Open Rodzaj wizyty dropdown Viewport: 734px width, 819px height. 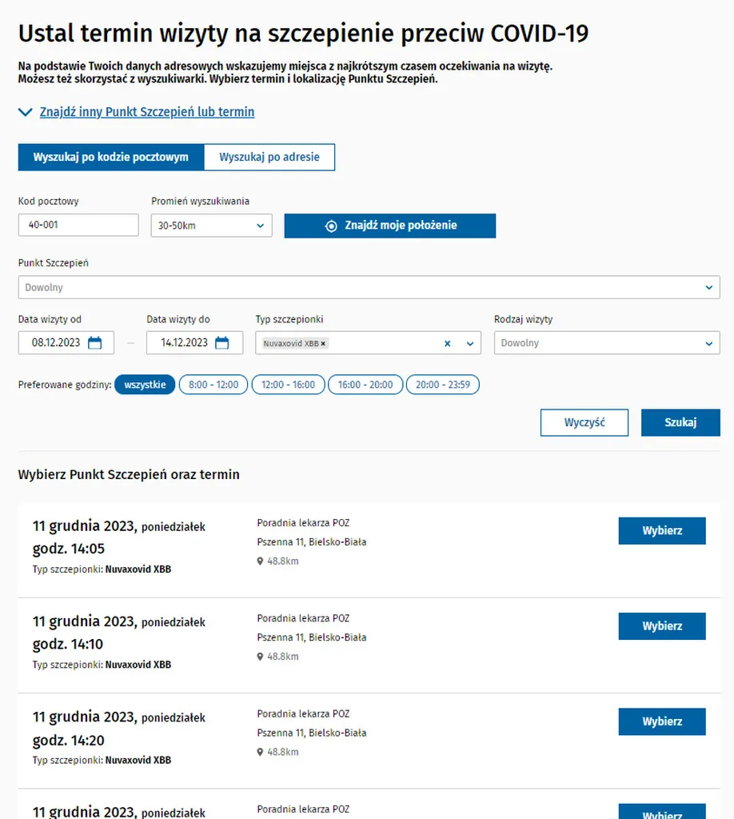tap(607, 343)
